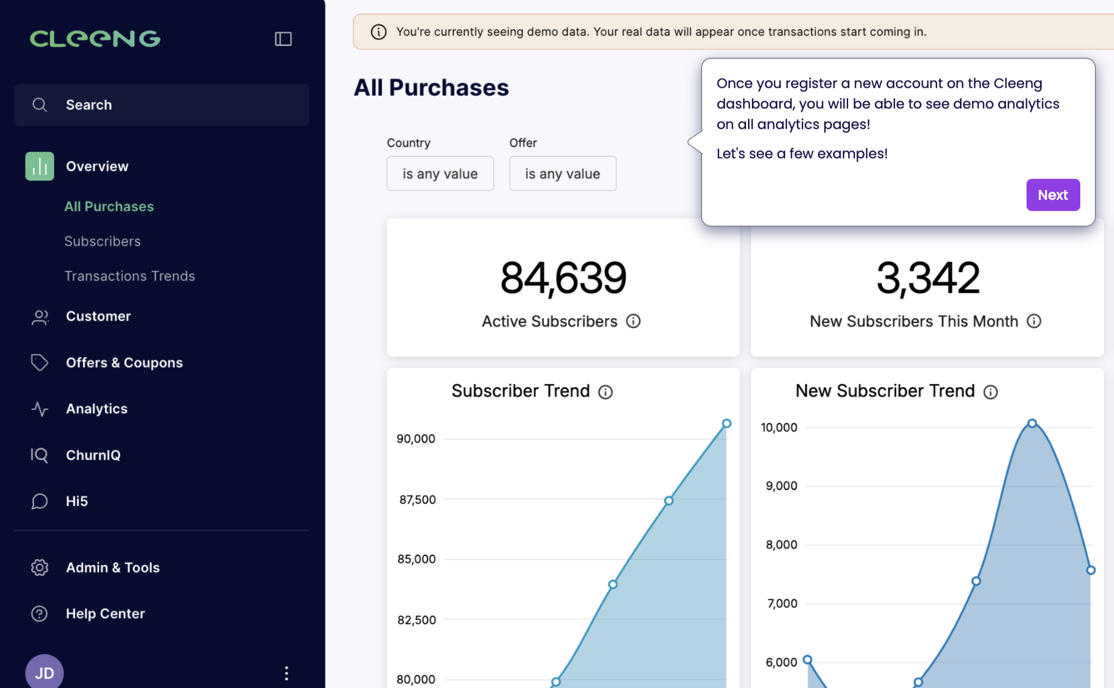
Task: Click the Active Subscribers info icon
Action: click(633, 321)
